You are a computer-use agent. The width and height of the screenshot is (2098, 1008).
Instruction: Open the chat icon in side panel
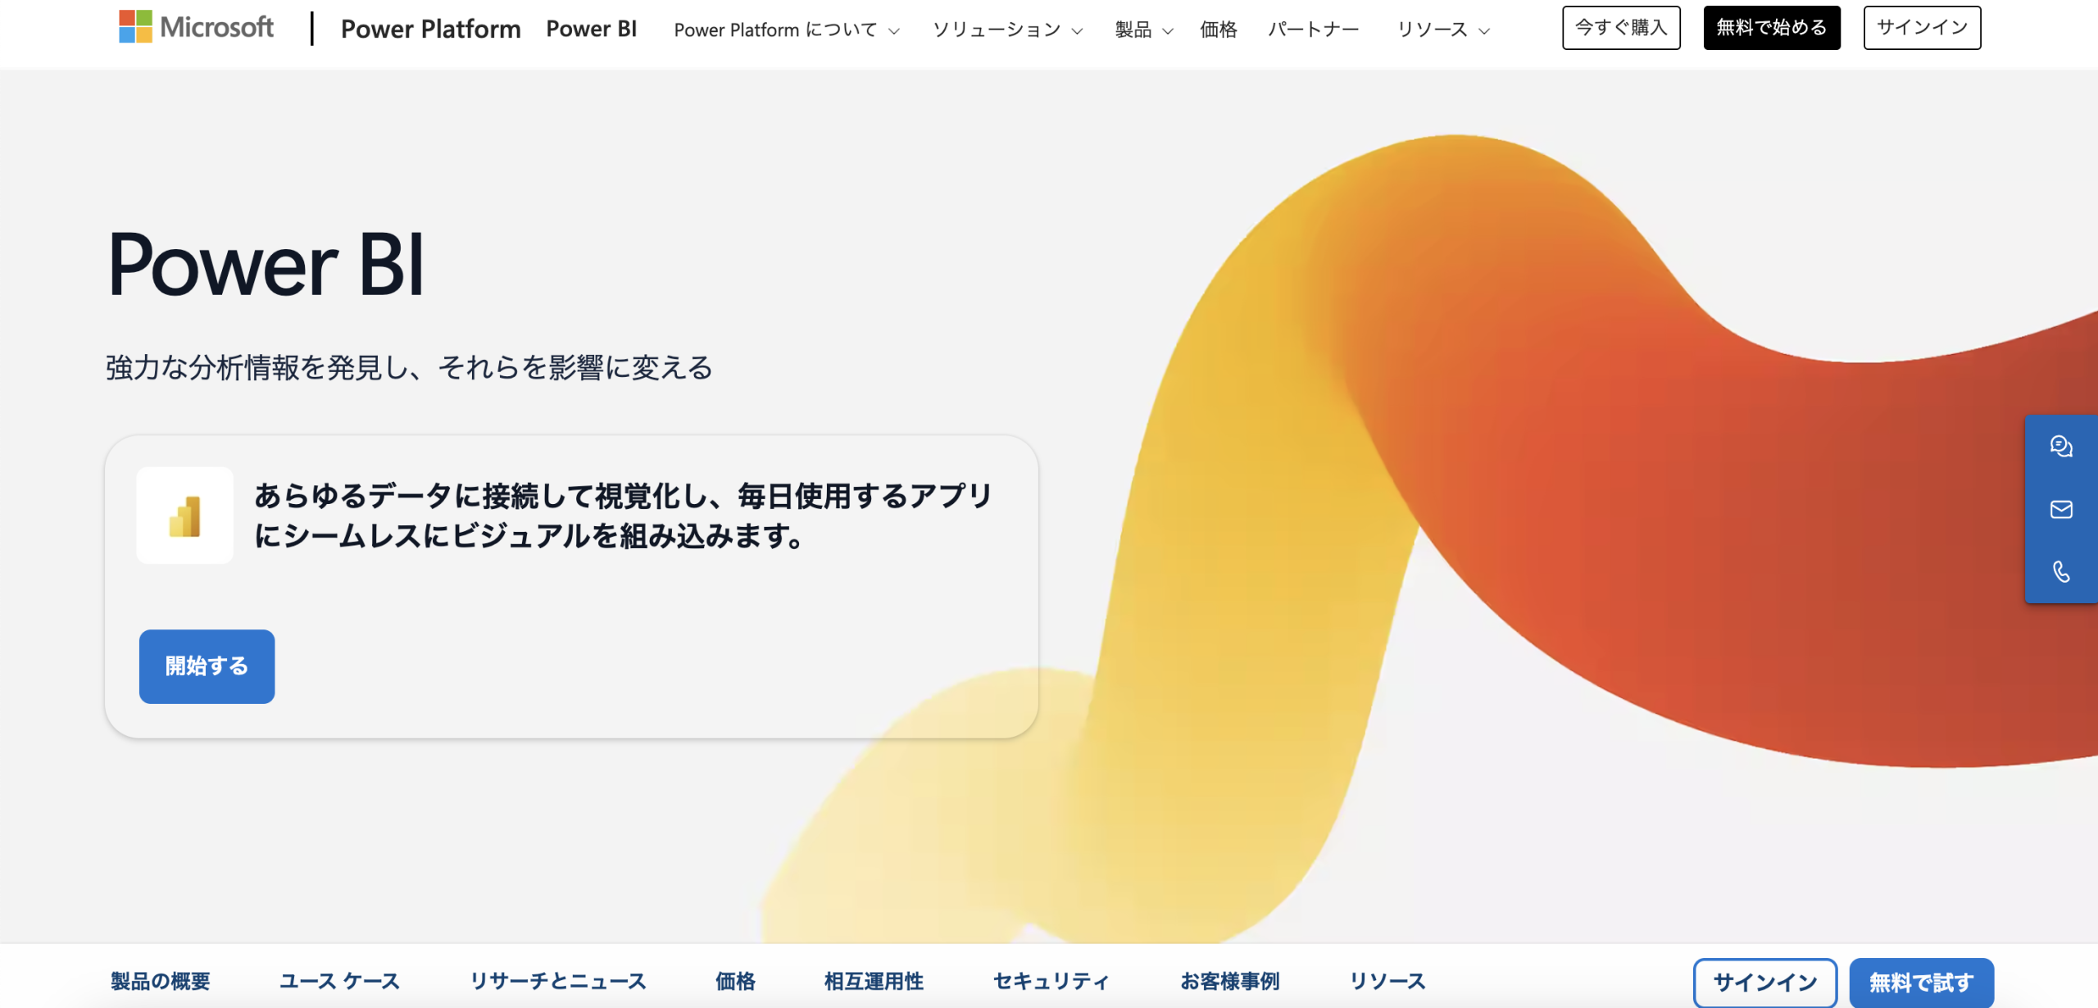(x=2060, y=447)
